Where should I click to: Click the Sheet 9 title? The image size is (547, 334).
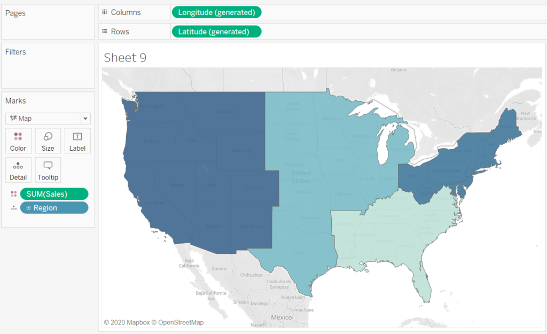tap(125, 58)
